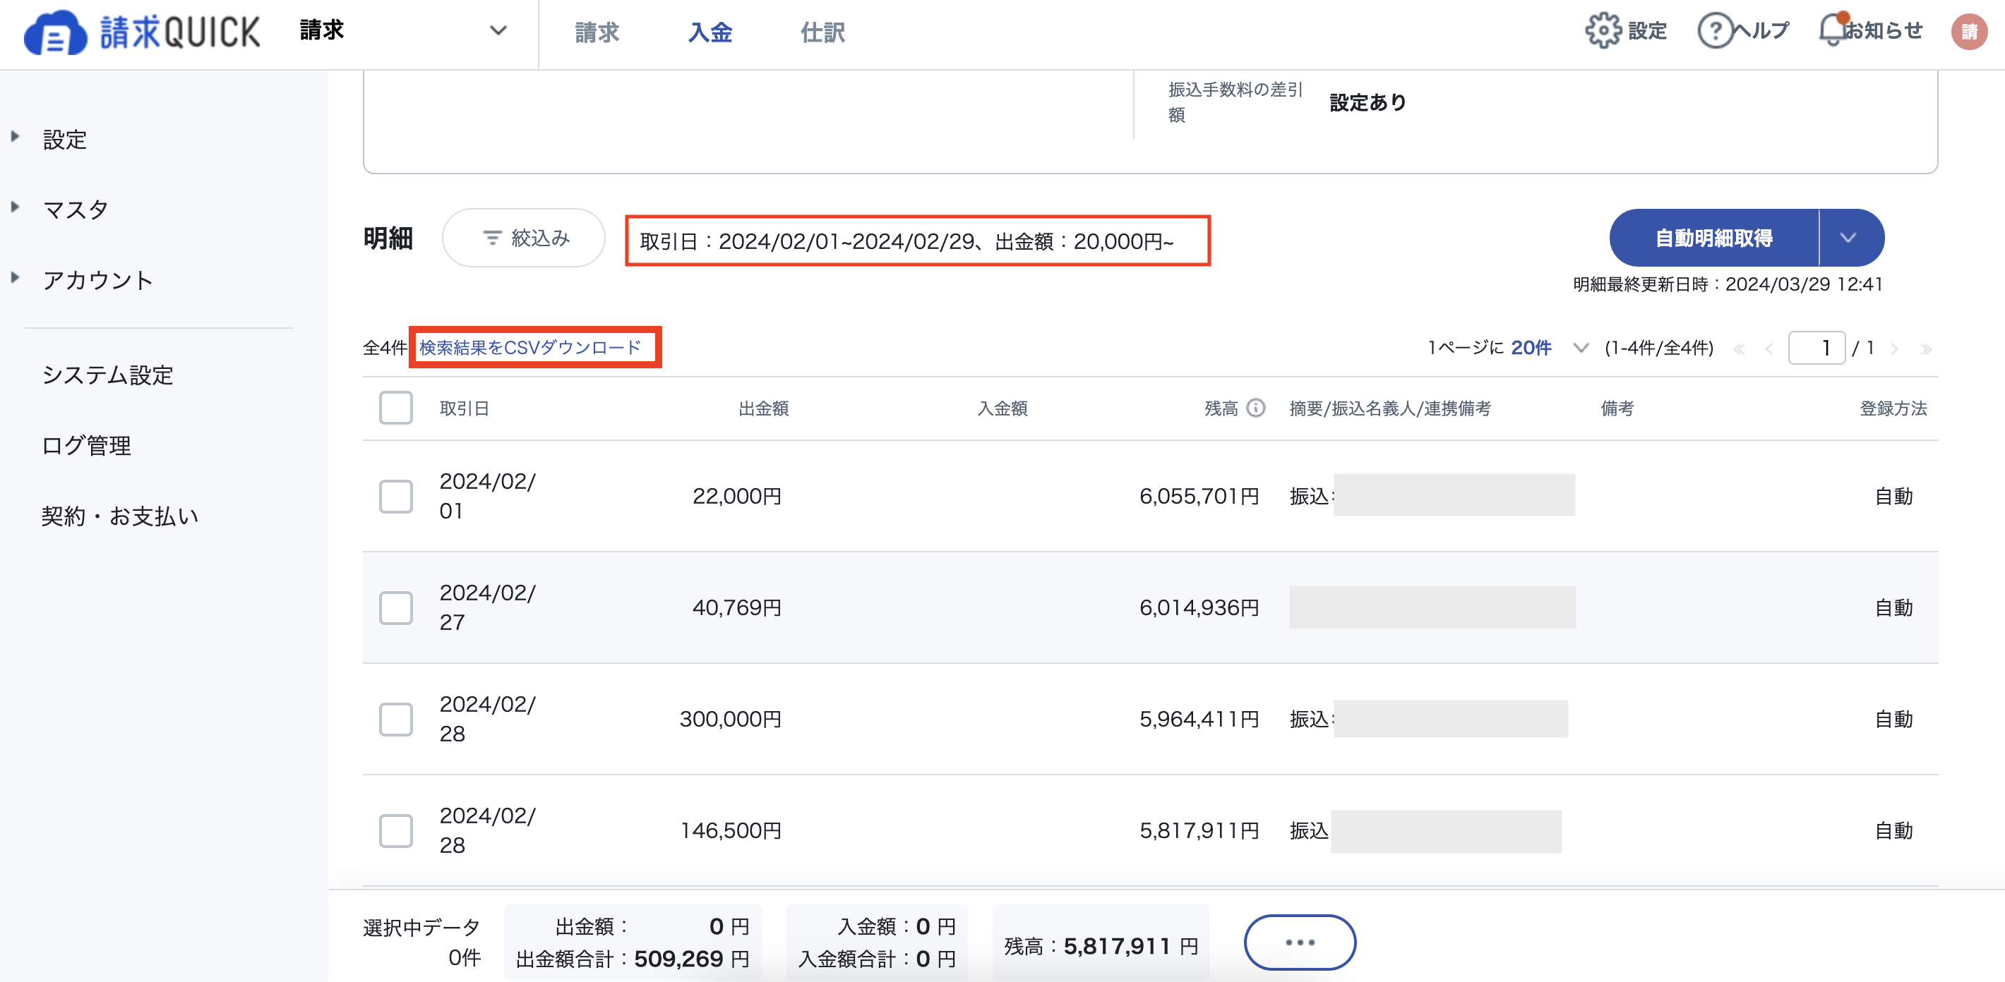Open the 請求 product switcher dropdown
2005x982 pixels.
click(x=404, y=31)
